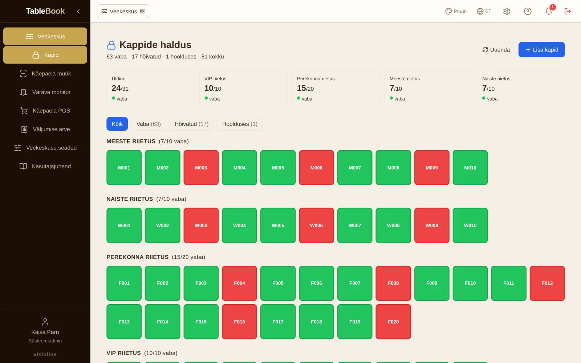Open Väljumise arve receipt item
581x363 pixels.
[x=45, y=129]
